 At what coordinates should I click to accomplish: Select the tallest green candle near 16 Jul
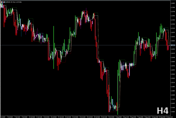[54, 47]
